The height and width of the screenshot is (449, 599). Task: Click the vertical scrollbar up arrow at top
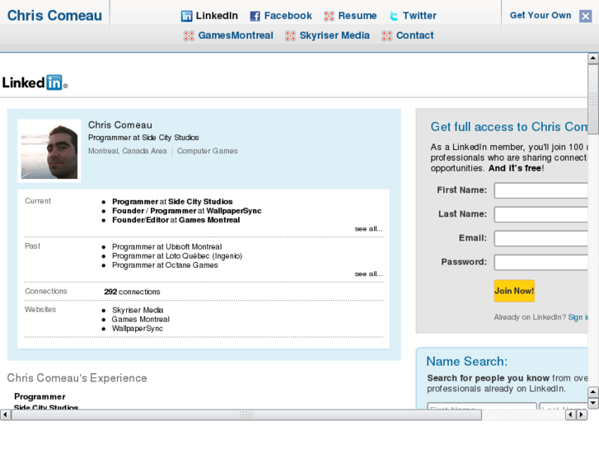pyautogui.click(x=593, y=58)
